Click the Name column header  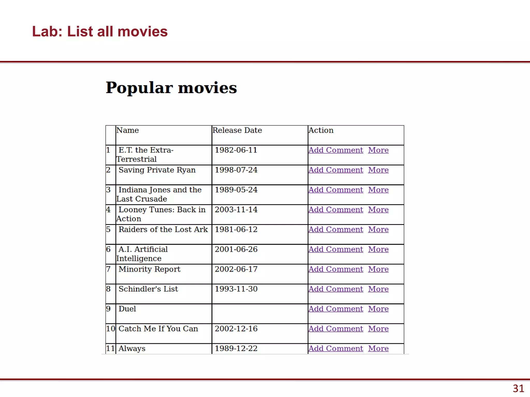(128, 130)
